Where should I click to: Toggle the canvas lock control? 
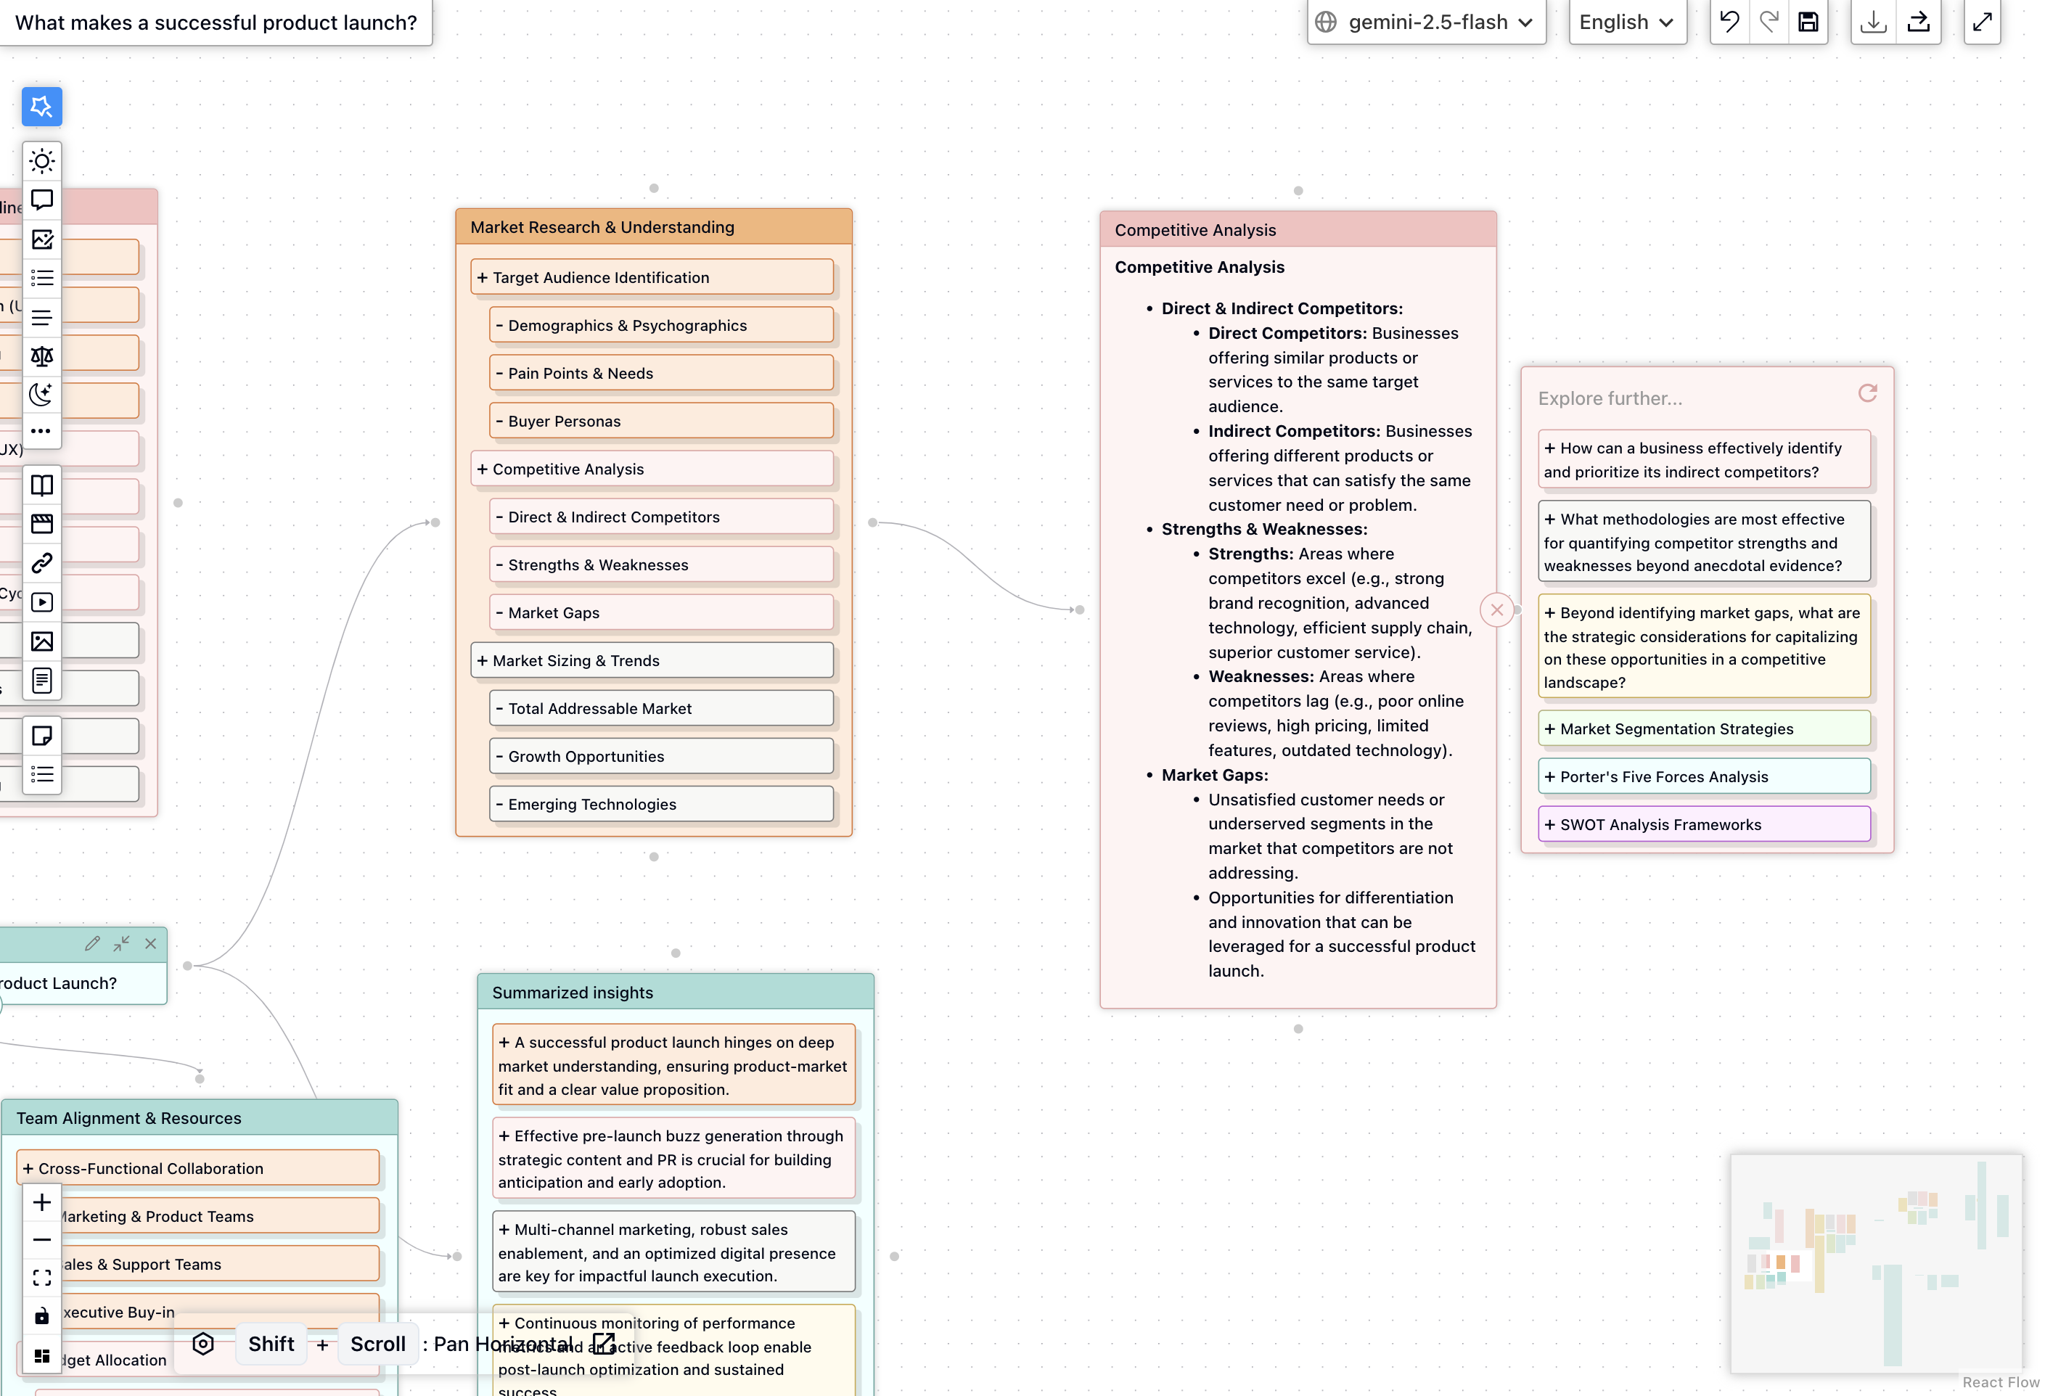point(41,1317)
